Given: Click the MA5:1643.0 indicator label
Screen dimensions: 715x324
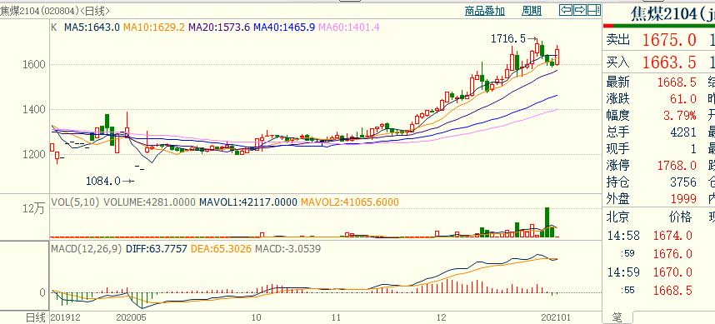Looking at the screenshot, I should coord(92,27).
